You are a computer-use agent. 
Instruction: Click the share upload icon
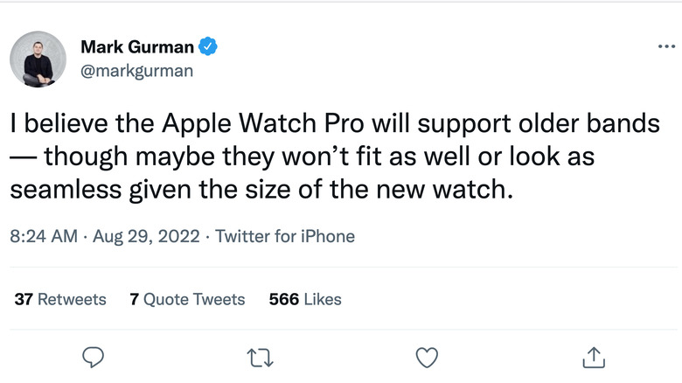[593, 356]
